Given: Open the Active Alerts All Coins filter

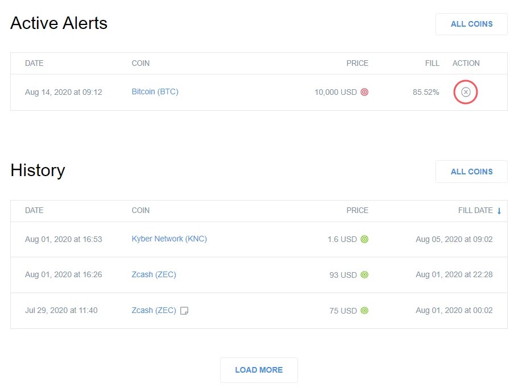Looking at the screenshot, I should point(471,24).
